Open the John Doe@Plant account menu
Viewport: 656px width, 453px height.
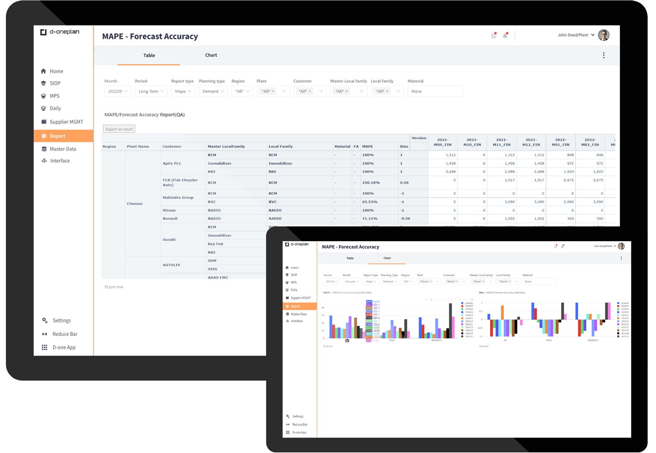click(x=575, y=35)
